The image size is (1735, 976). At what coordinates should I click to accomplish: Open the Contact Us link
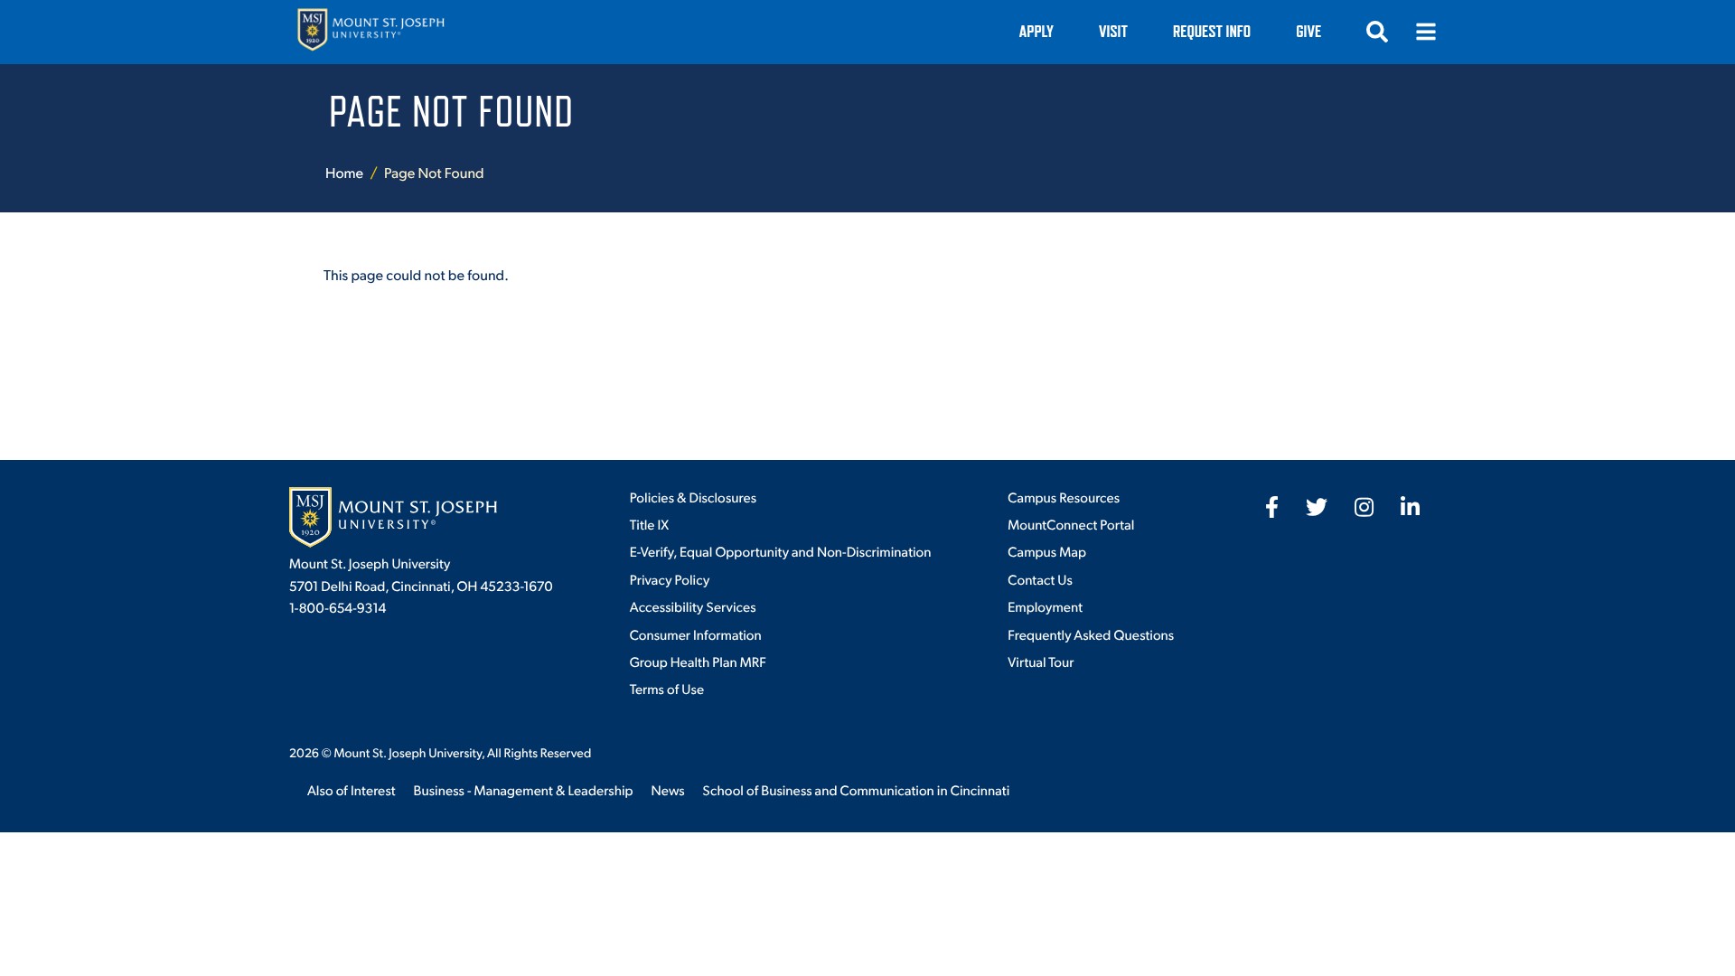click(1039, 580)
